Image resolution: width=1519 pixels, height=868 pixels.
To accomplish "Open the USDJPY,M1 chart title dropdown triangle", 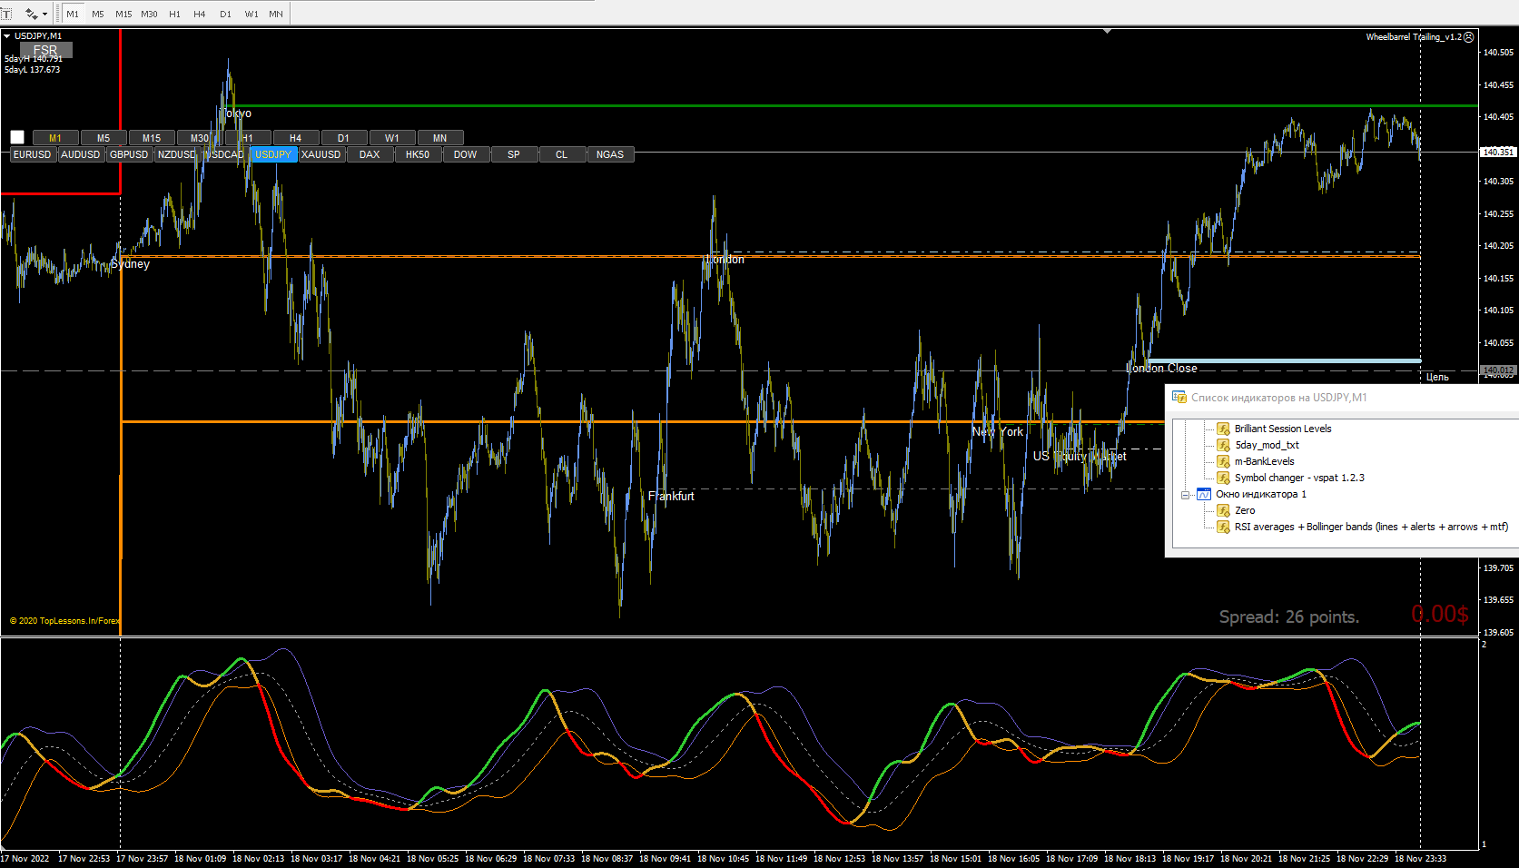I will click(6, 36).
